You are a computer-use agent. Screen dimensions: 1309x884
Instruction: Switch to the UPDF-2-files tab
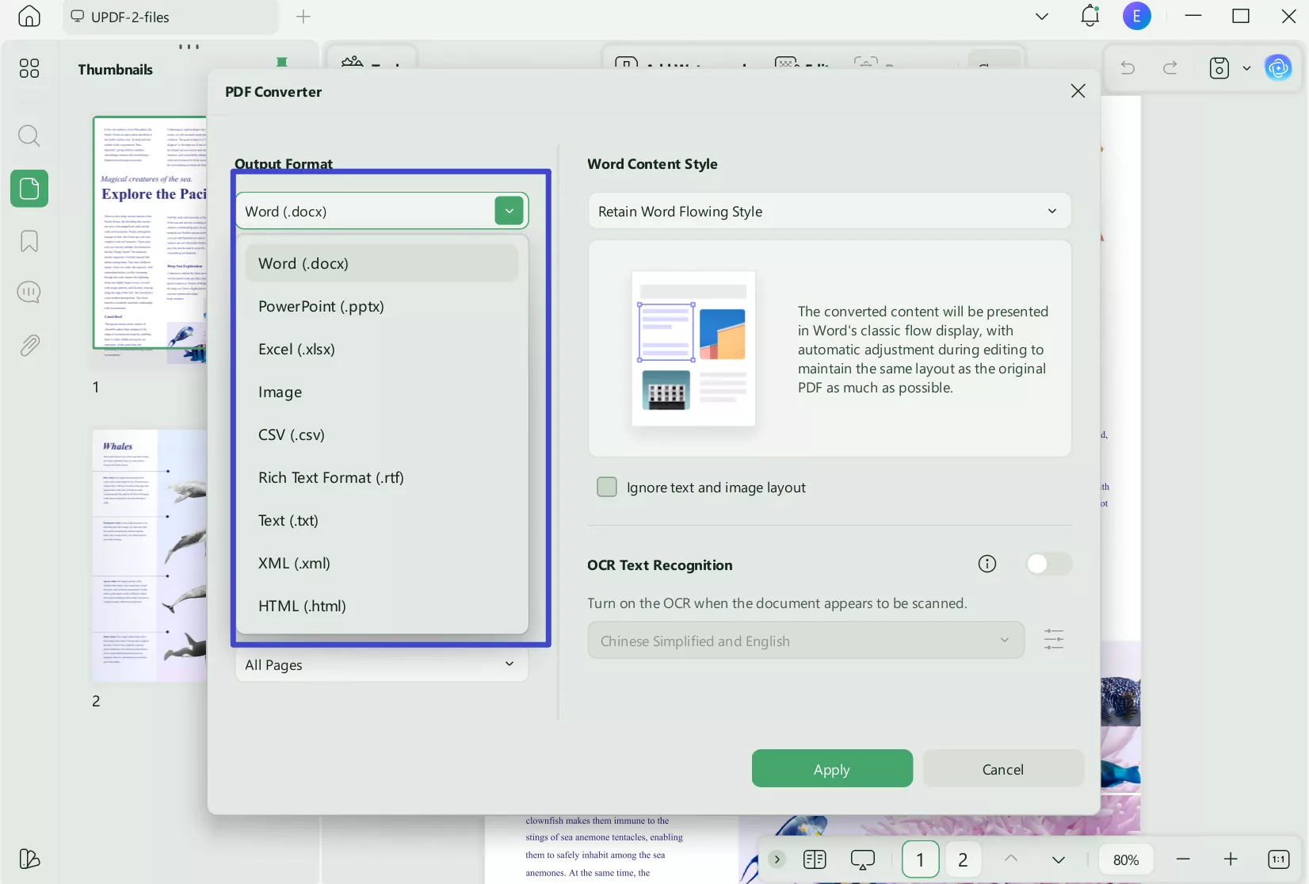(169, 17)
